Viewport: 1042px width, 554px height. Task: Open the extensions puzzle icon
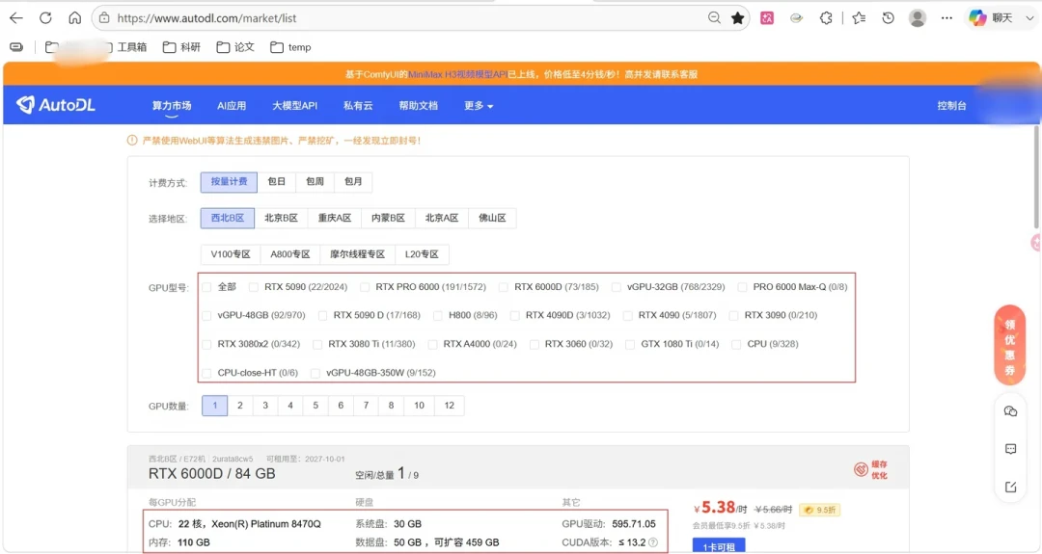pyautogui.click(x=826, y=18)
